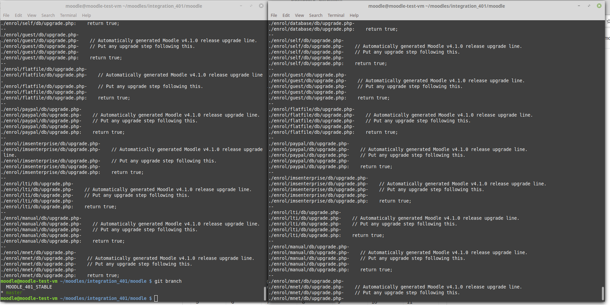This screenshot has height=305, width=610.
Task: Click './enrol/guest/db/upgrade.php:' return line in left terminal
Action: click(61, 58)
